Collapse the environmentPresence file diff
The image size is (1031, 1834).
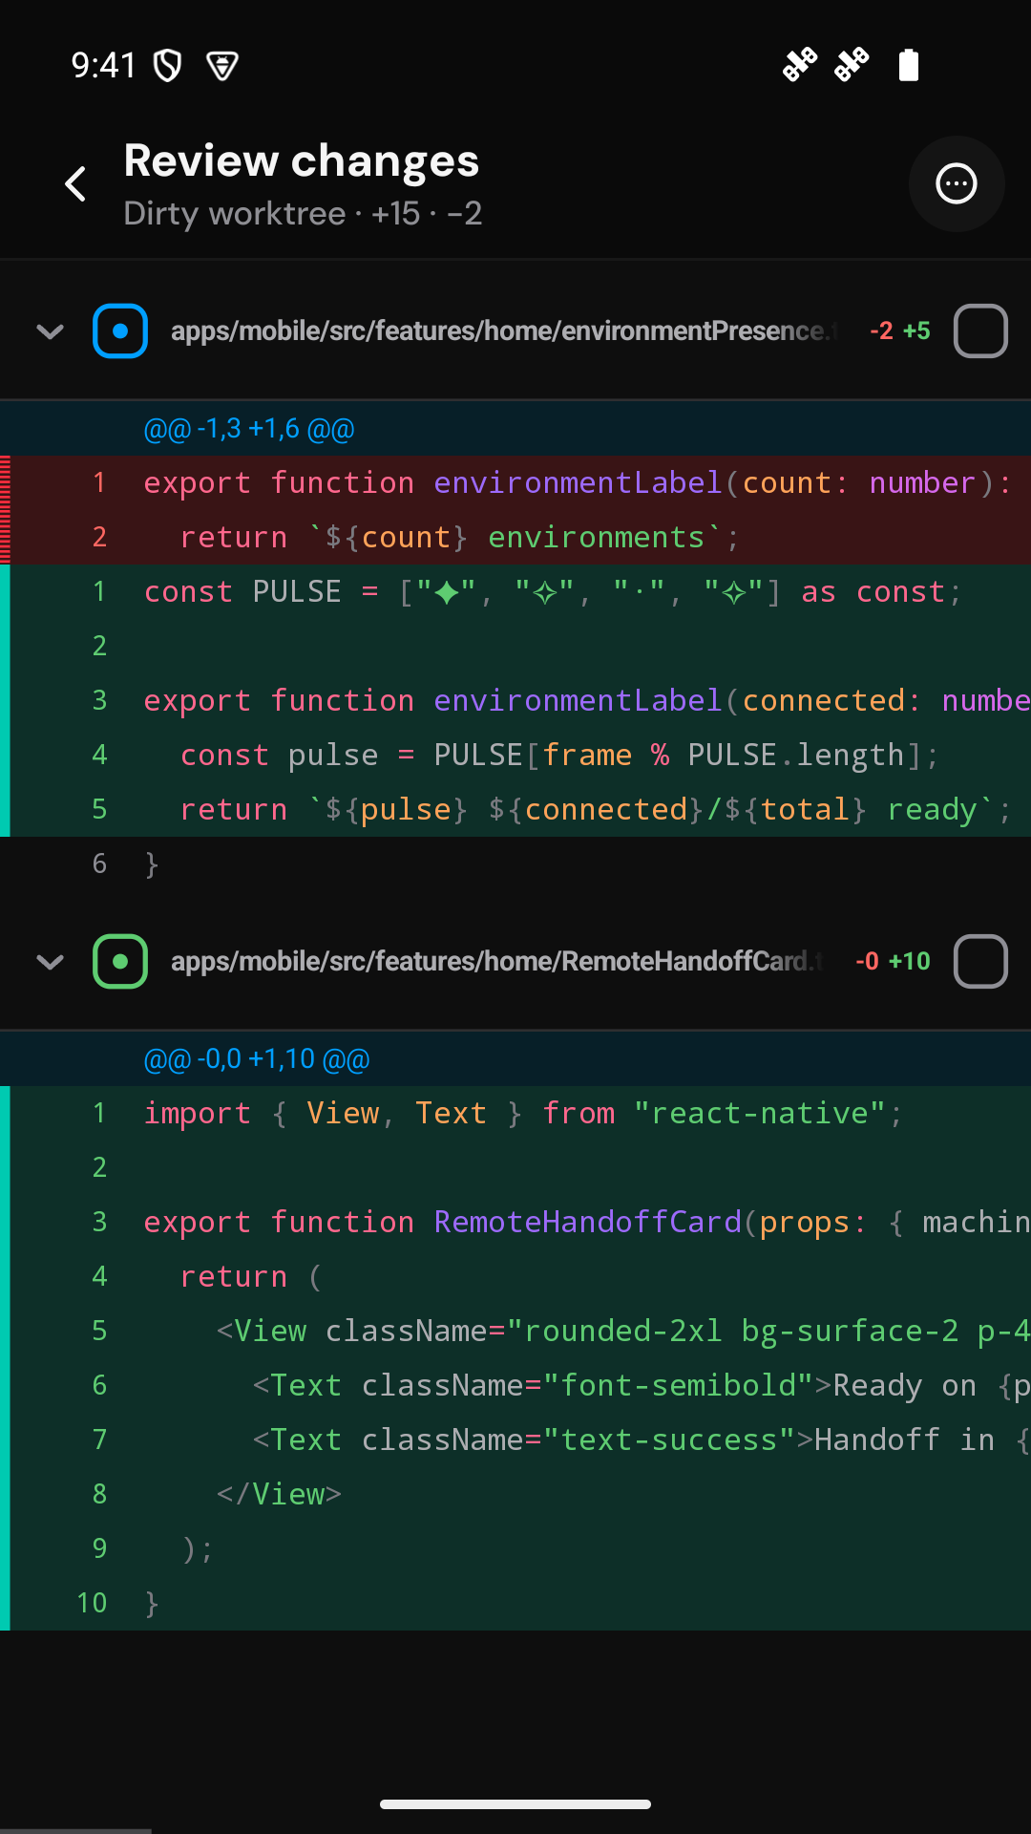tap(50, 331)
